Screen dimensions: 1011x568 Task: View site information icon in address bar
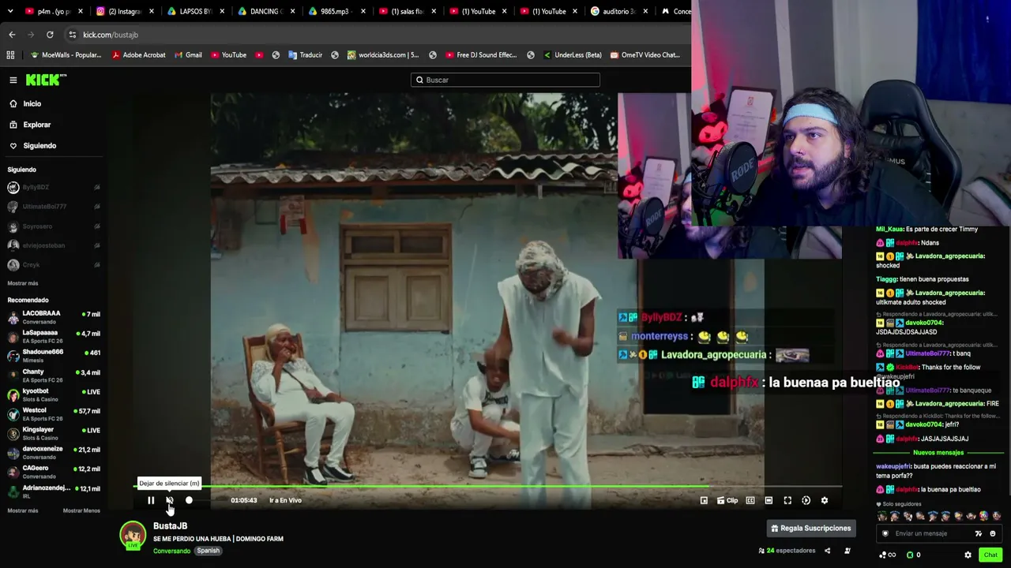[73, 35]
